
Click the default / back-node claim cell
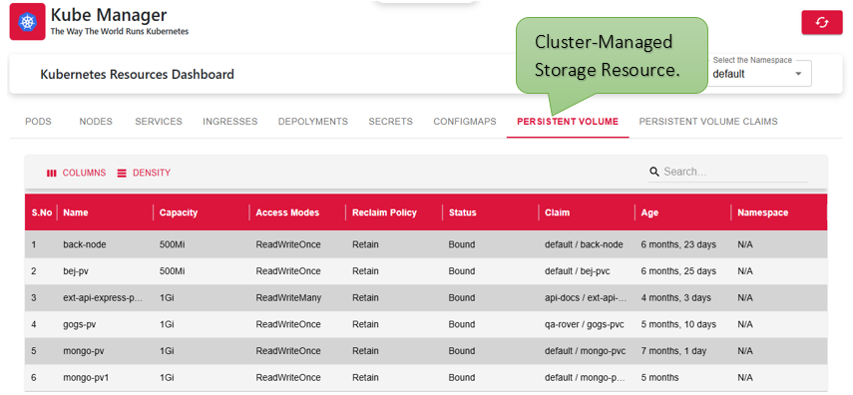pyautogui.click(x=584, y=244)
